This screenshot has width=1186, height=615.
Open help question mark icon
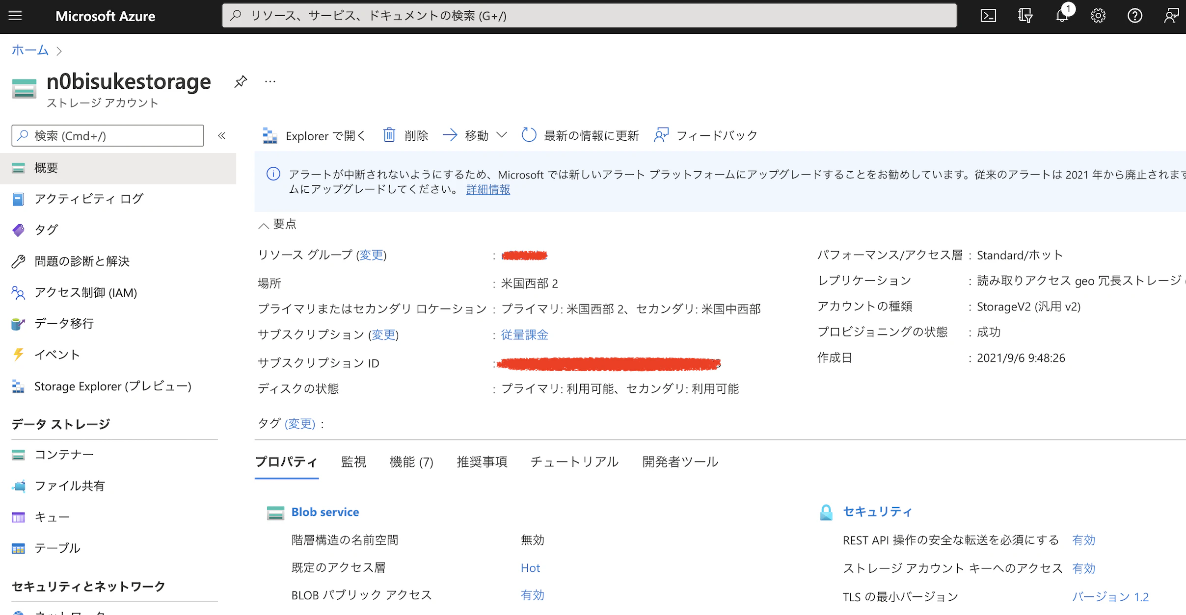tap(1134, 16)
